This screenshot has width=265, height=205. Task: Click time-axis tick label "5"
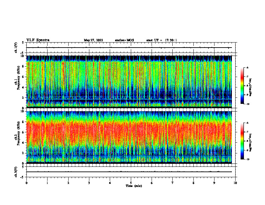(131, 183)
